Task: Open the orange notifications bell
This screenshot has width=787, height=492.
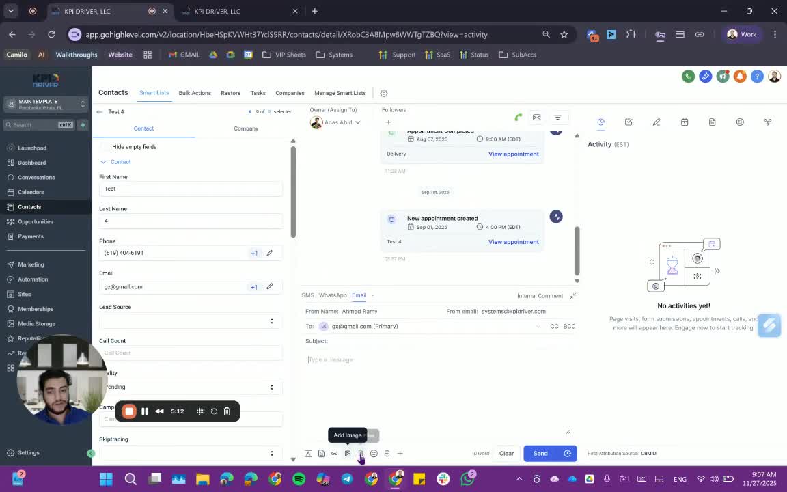Action: click(x=740, y=77)
